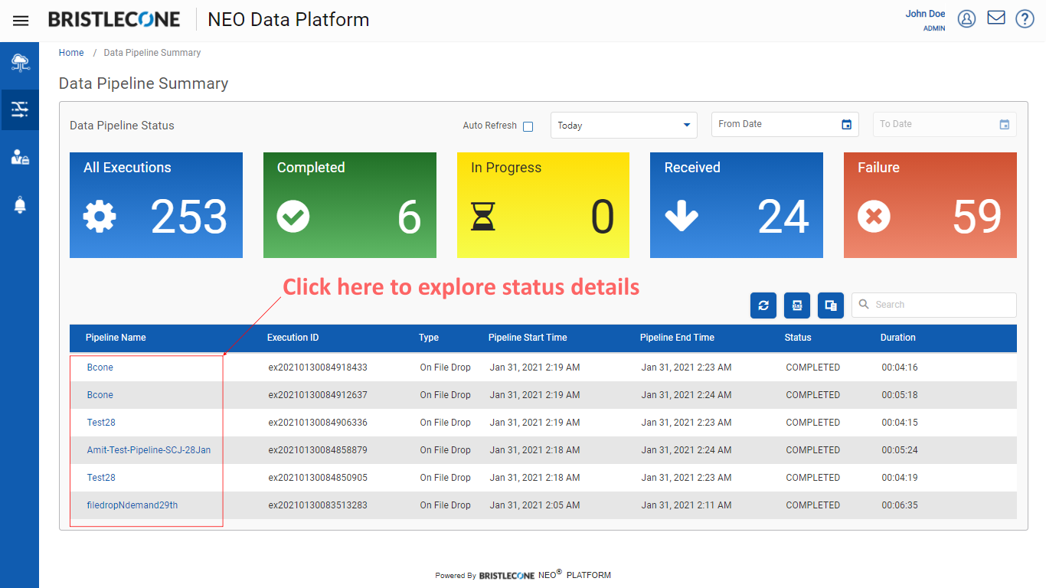1046x588 pixels.
Task: Open the Amit-Test-Pipeline-SCJ-28Jan link
Action: pyautogui.click(x=149, y=450)
